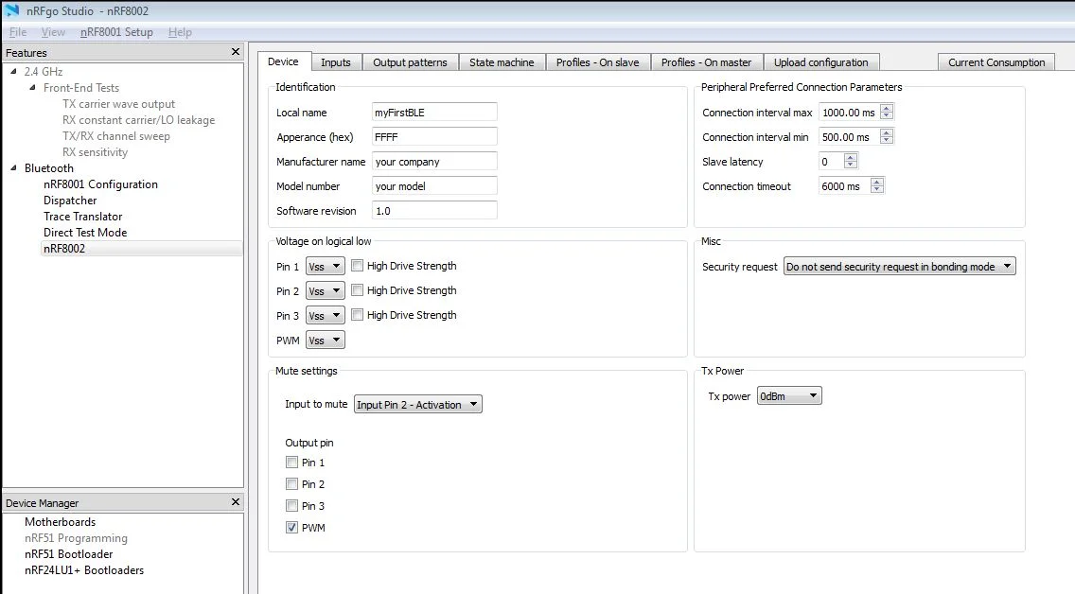Select nRF24LU1+ Bootloaders in Device Manager
The height and width of the screenshot is (594, 1075).
click(84, 570)
